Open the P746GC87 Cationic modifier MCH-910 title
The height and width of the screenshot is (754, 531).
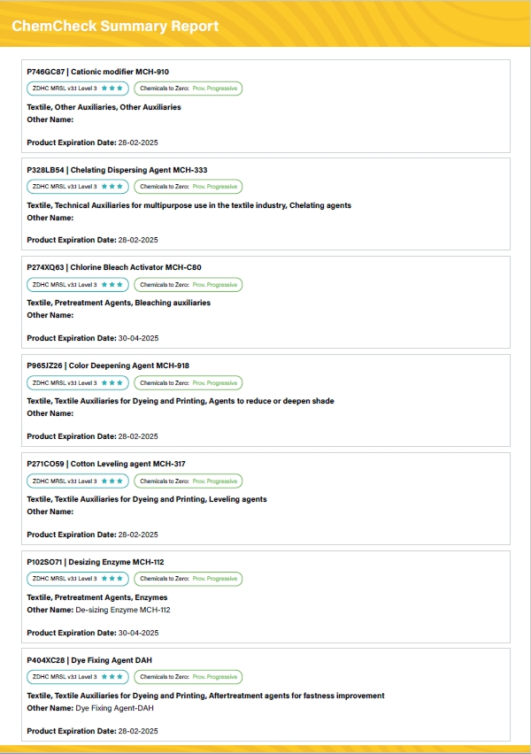(97, 72)
